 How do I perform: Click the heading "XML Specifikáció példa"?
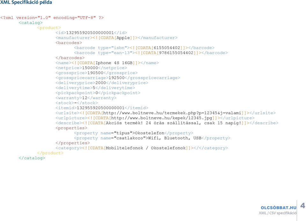click(x=26, y=2)
